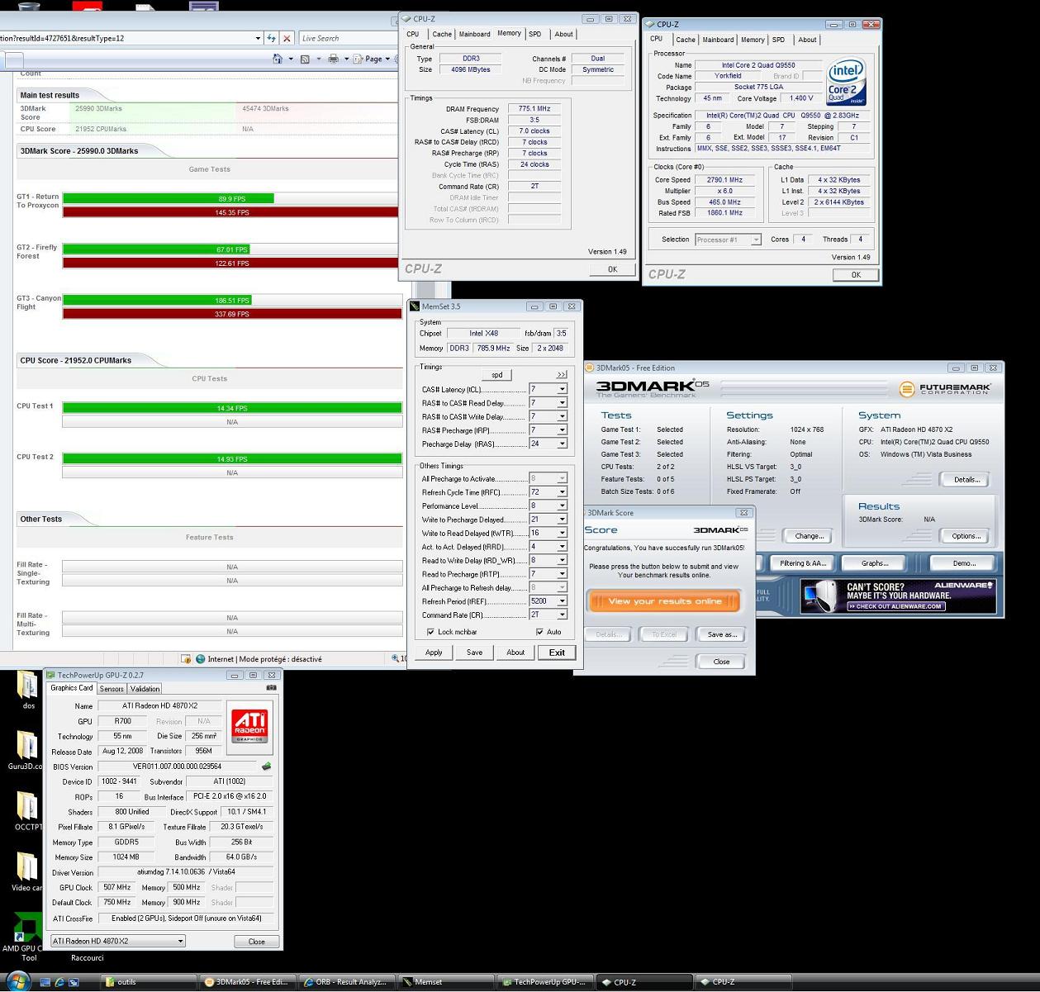Toggle Lock mchbar checkbox in MemSet
Image resolution: width=1040 pixels, height=992 pixels.
click(x=430, y=632)
